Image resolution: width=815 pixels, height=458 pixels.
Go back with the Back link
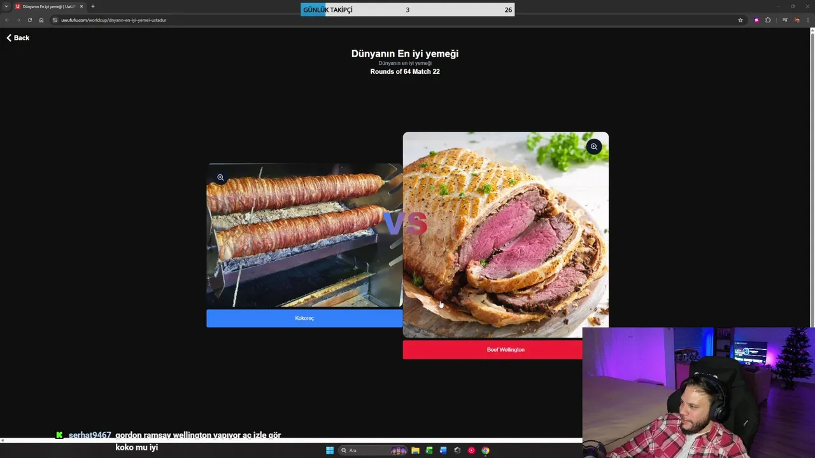click(x=18, y=38)
